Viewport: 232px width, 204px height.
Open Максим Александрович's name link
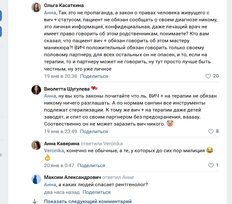[72, 177]
